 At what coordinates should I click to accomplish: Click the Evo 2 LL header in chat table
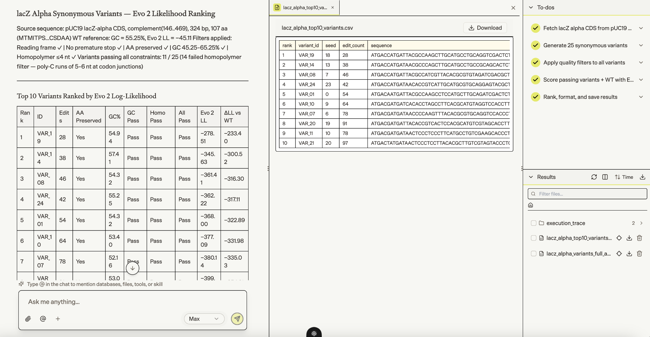point(209,117)
